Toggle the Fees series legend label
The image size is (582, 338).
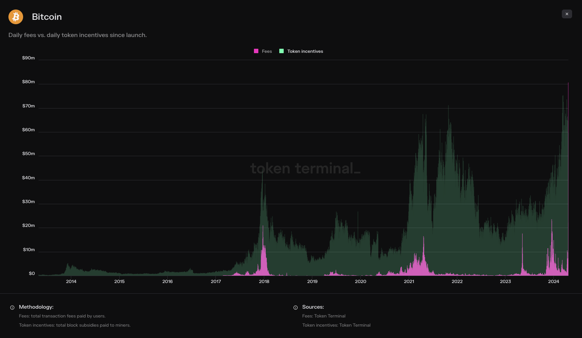click(x=267, y=51)
